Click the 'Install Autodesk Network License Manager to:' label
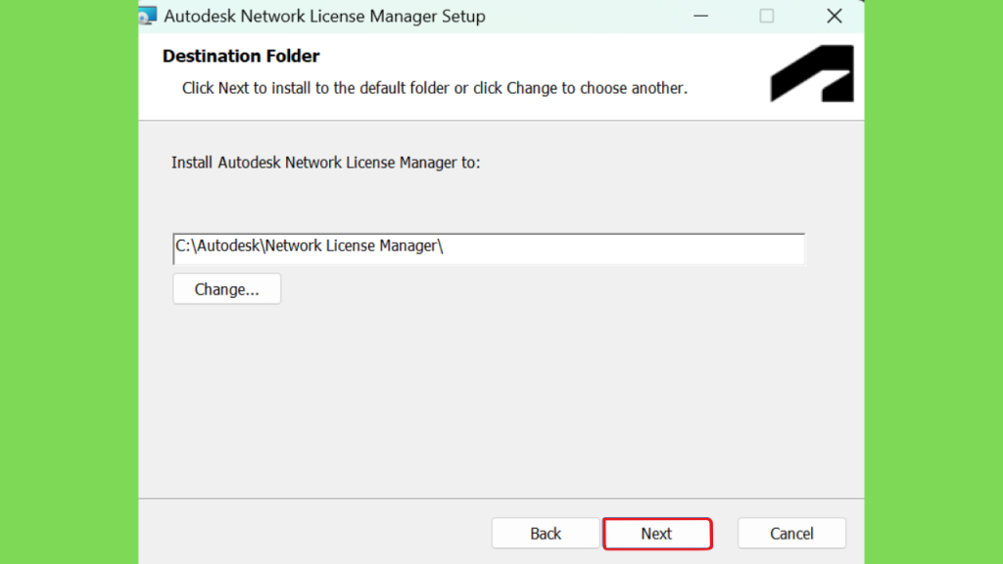Viewport: 1003px width, 564px height. coord(325,163)
